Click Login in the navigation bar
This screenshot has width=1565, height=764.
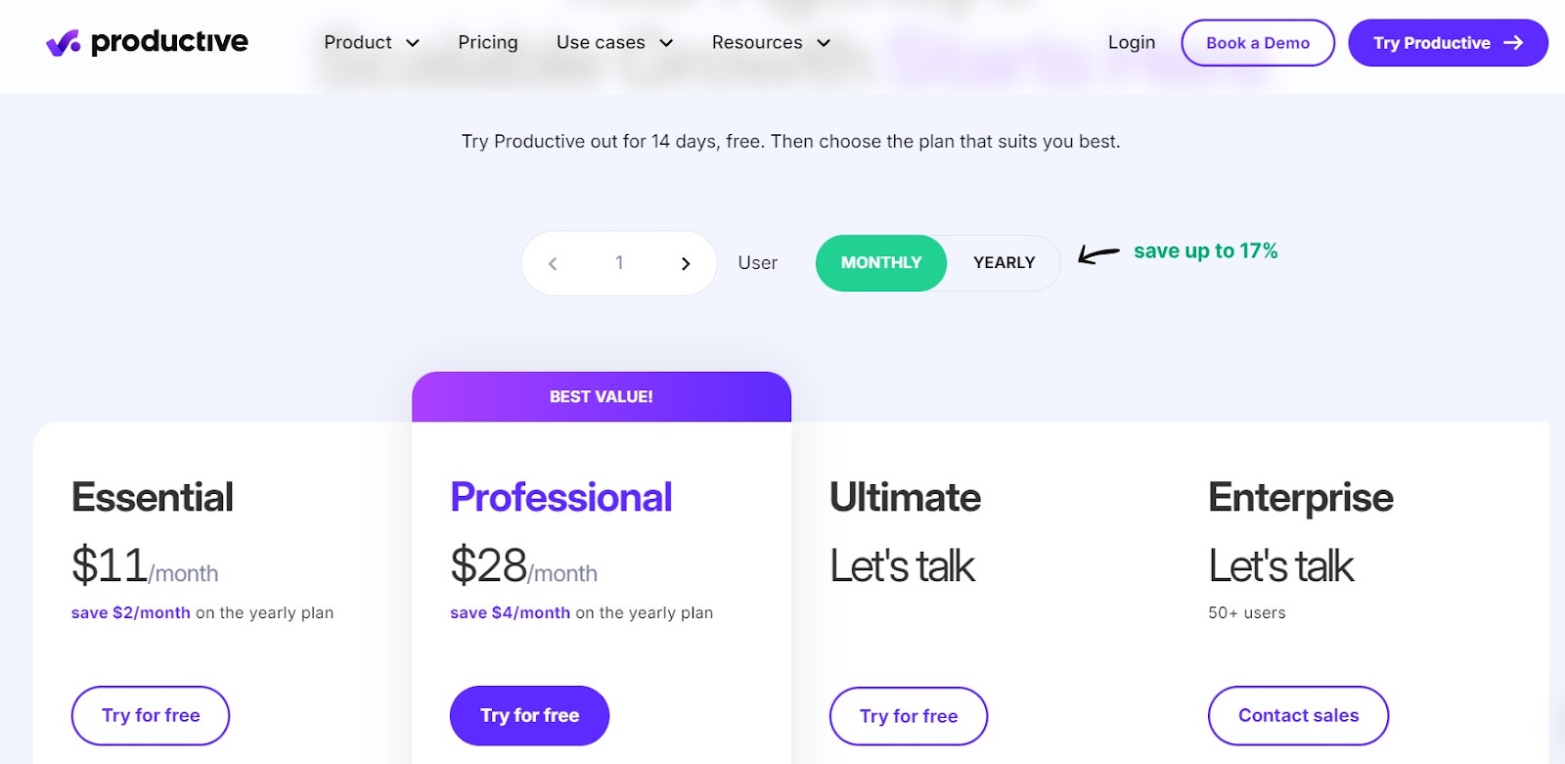(1131, 42)
